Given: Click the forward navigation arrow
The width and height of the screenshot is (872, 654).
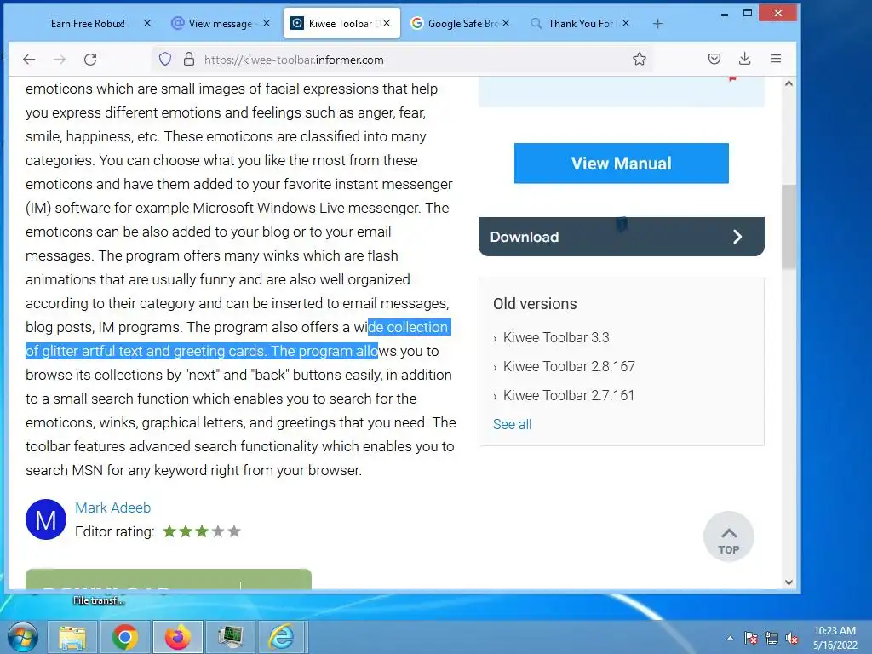Looking at the screenshot, I should (x=60, y=60).
